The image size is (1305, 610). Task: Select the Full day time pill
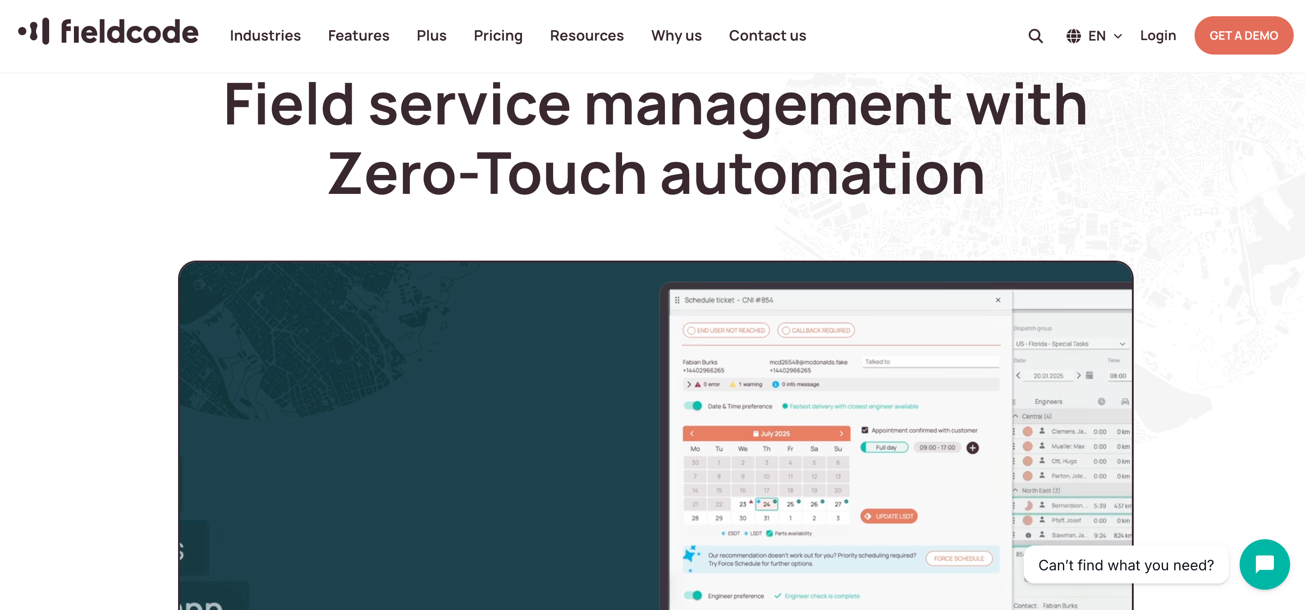click(x=885, y=447)
